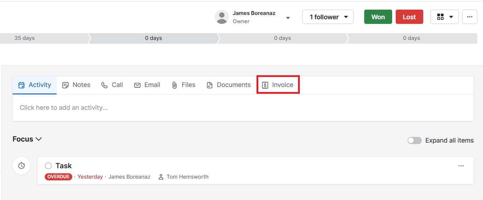483x200 pixels.
Task: Open the Invoice tab
Action: (278, 85)
